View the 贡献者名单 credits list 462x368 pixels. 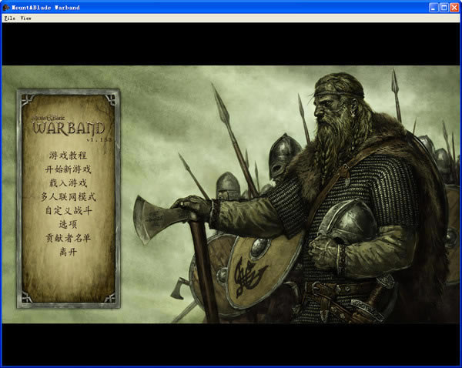pos(68,238)
